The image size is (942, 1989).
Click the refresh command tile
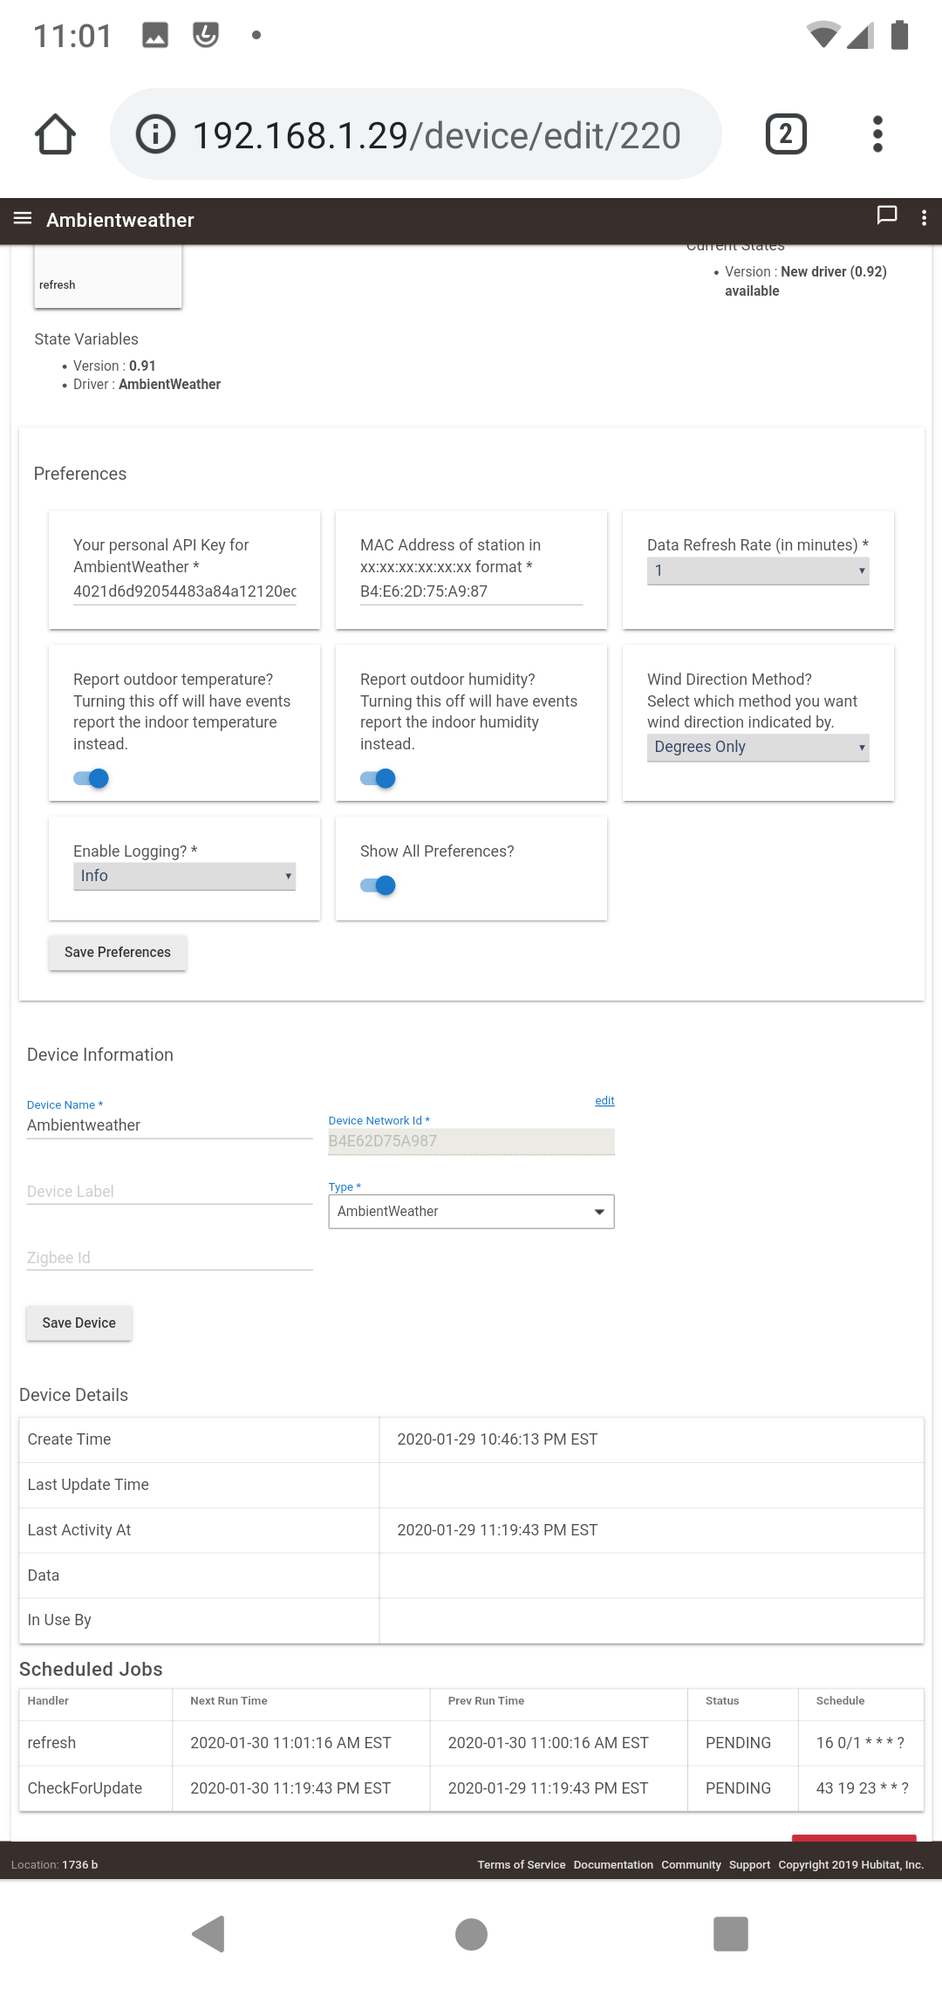[107, 277]
